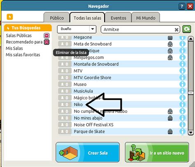Expand the Dueño filter dropdown
The height and width of the screenshot is (167, 195).
[x=77, y=29]
